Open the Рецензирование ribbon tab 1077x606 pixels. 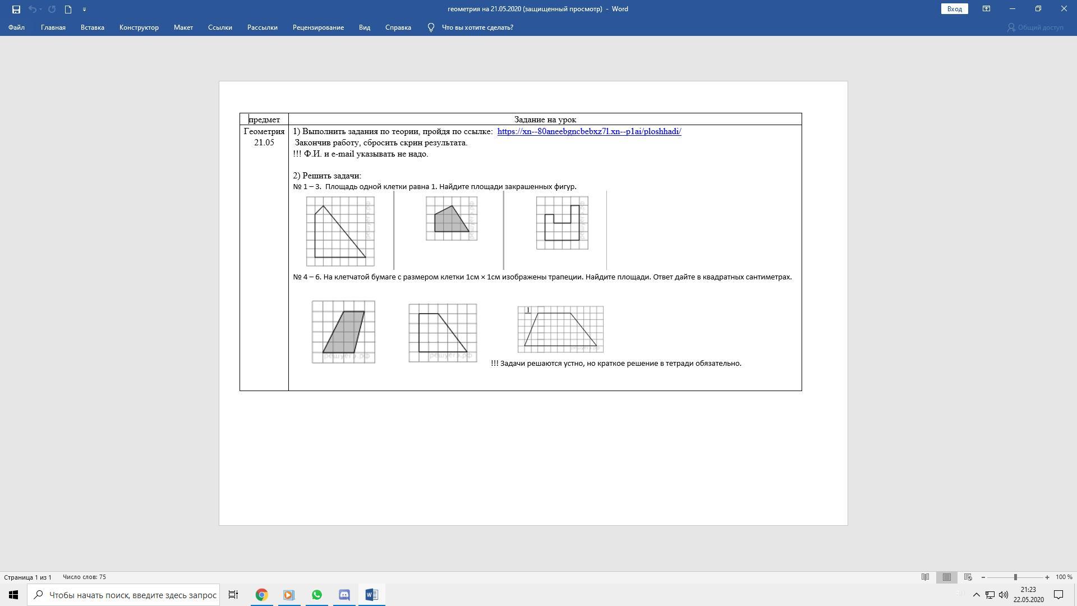317,27
